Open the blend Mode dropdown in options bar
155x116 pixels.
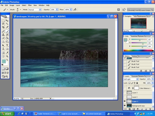[x=40, y=10]
